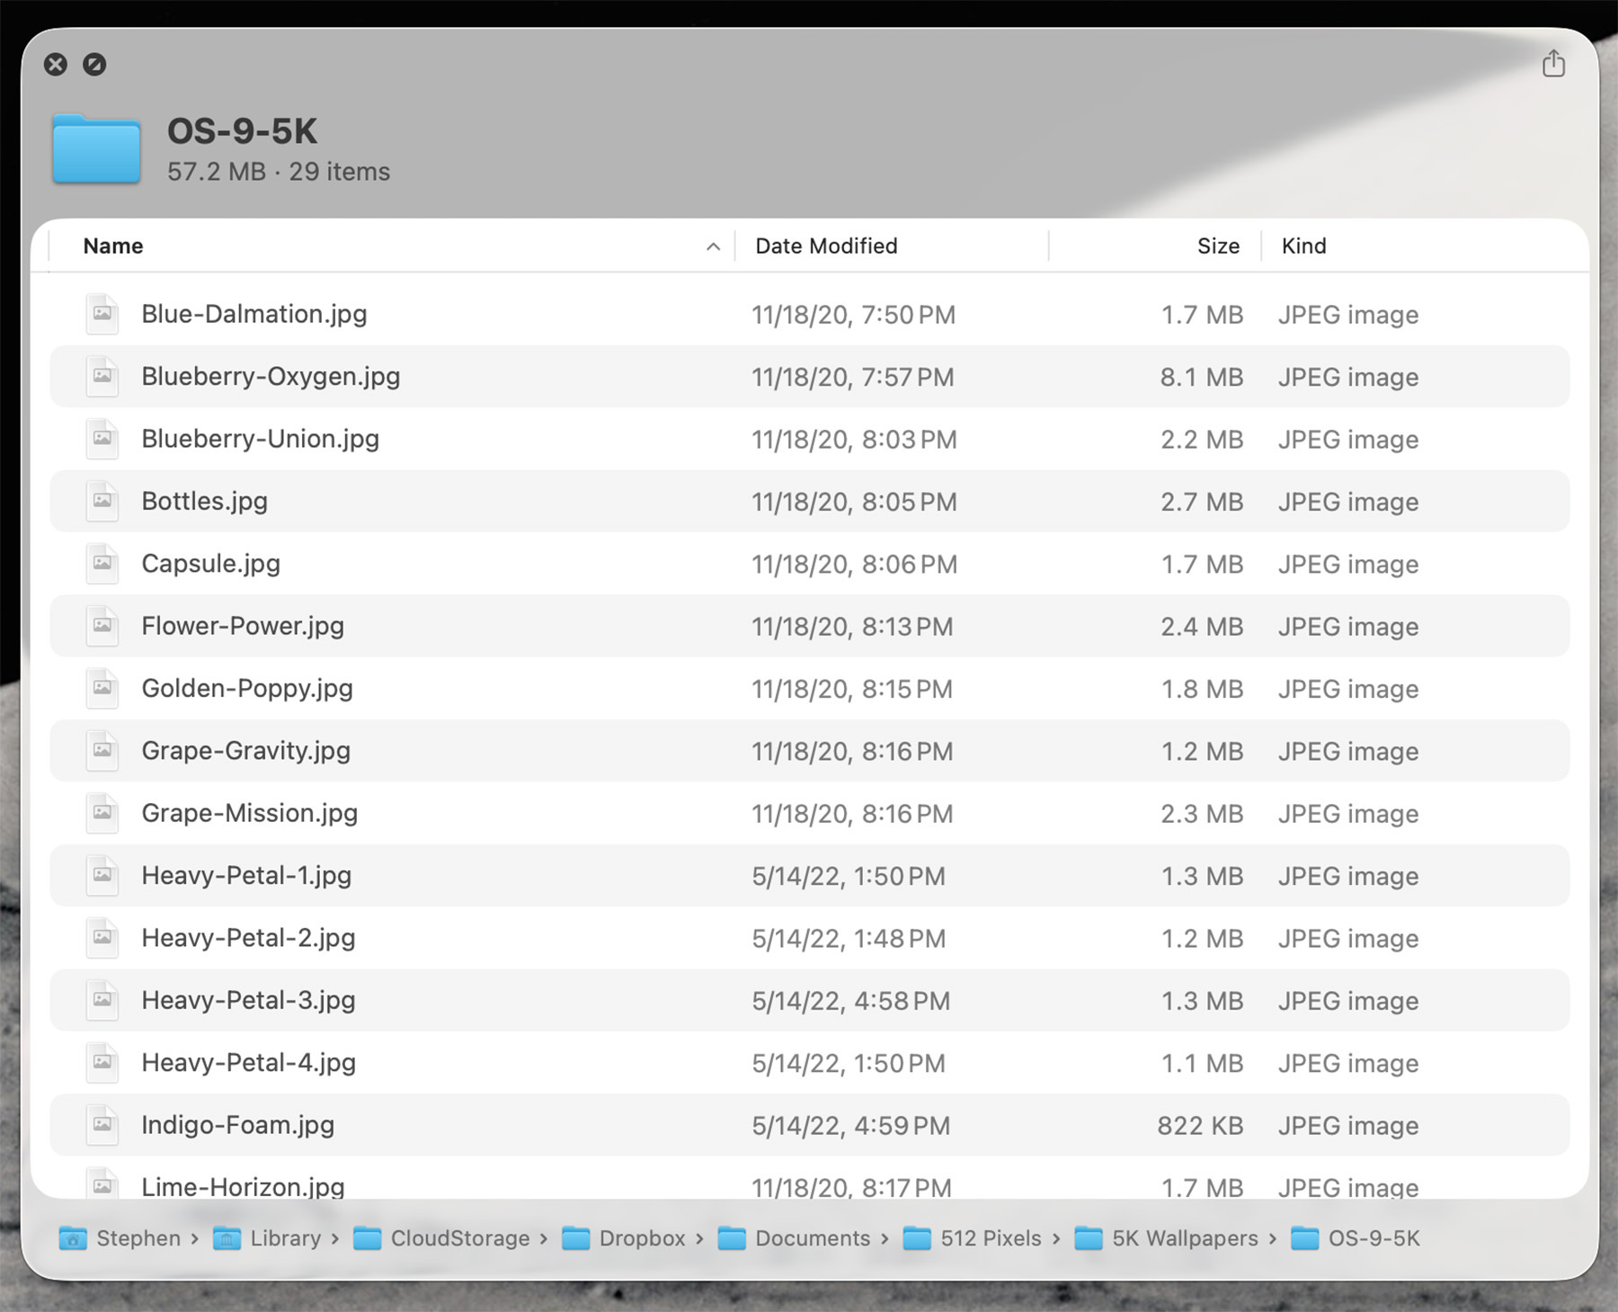Viewport: 1618px width, 1312px height.
Task: Click the large OS-9-5K folder icon
Action: point(96,149)
